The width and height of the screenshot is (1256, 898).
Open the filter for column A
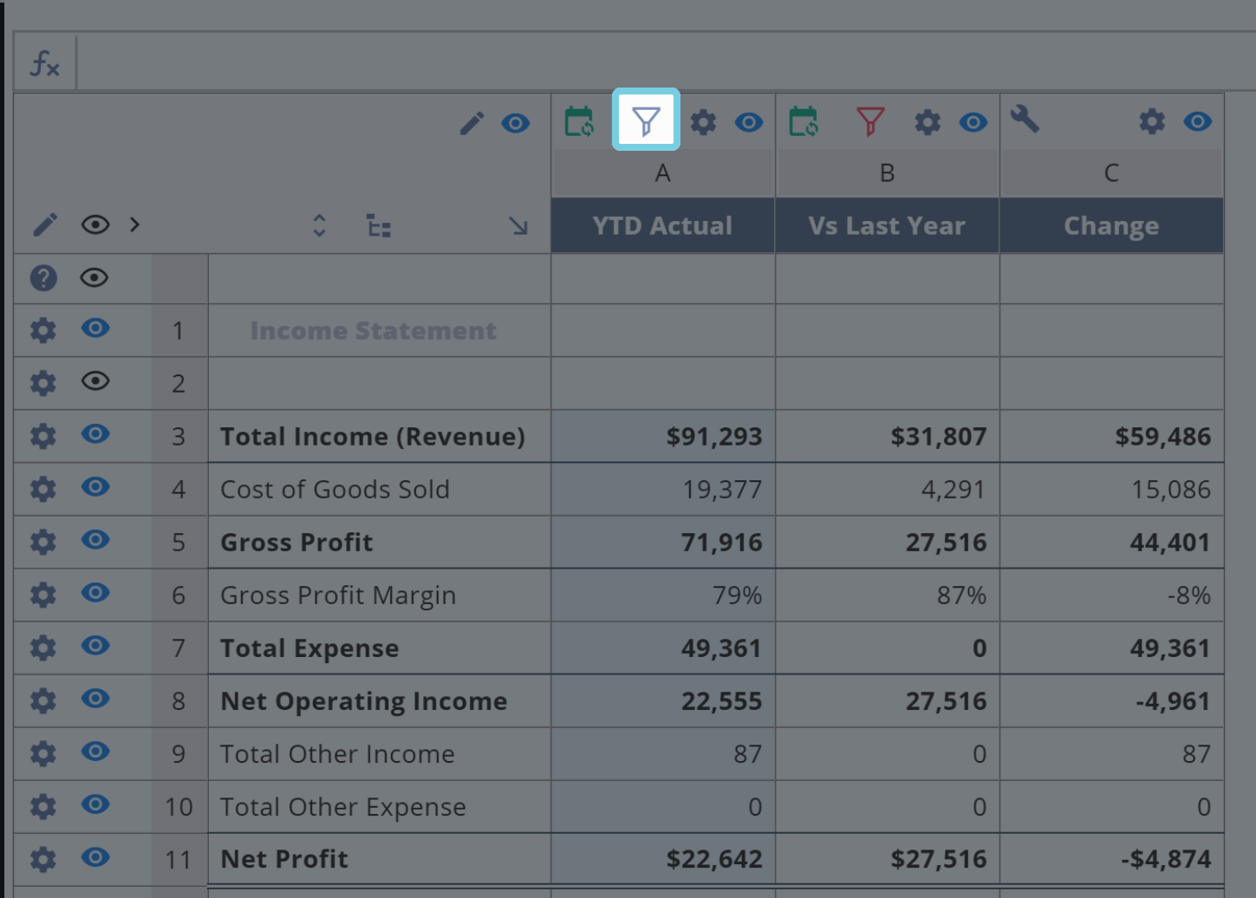point(646,120)
